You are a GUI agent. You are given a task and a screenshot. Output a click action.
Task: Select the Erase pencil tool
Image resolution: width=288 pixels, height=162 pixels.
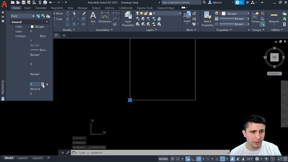[x=84, y=13]
